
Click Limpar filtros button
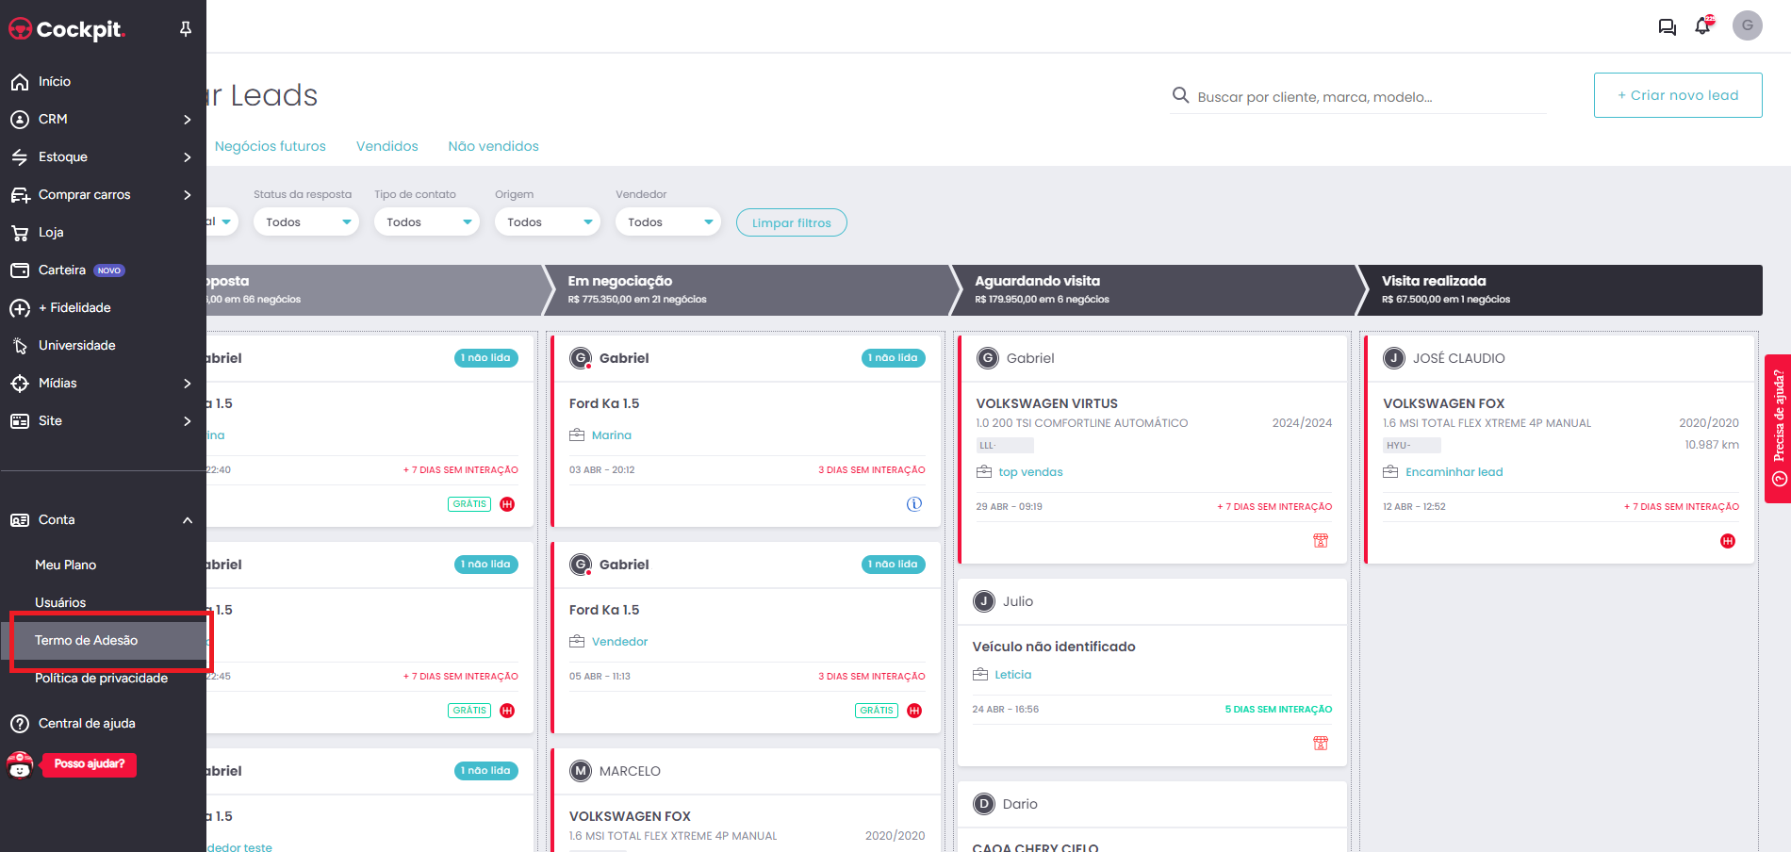(x=792, y=223)
